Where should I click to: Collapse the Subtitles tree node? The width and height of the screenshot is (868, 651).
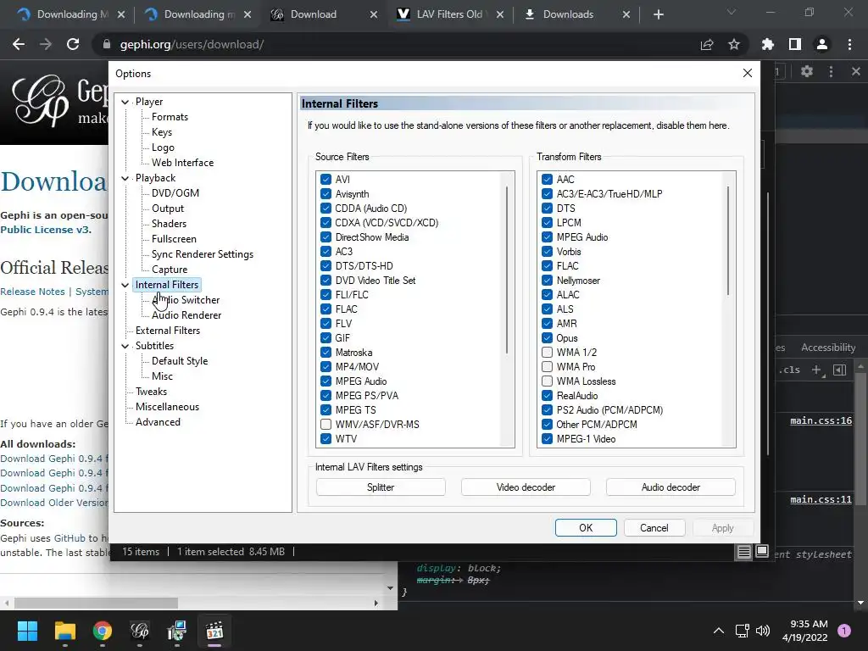coord(125,346)
